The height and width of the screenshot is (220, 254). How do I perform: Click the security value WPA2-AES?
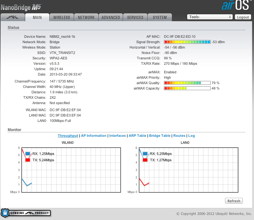pos(58,58)
